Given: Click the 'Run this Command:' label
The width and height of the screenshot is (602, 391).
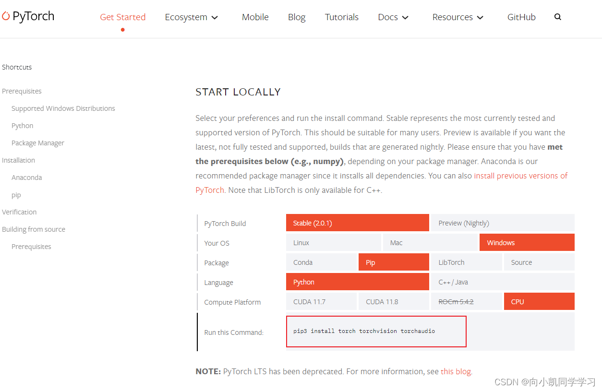Looking at the screenshot, I should pyautogui.click(x=234, y=332).
